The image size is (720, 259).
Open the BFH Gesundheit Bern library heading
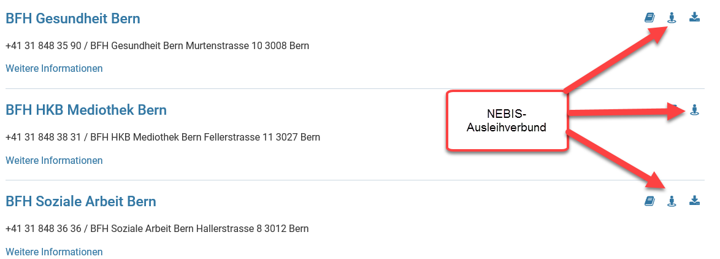(72, 18)
